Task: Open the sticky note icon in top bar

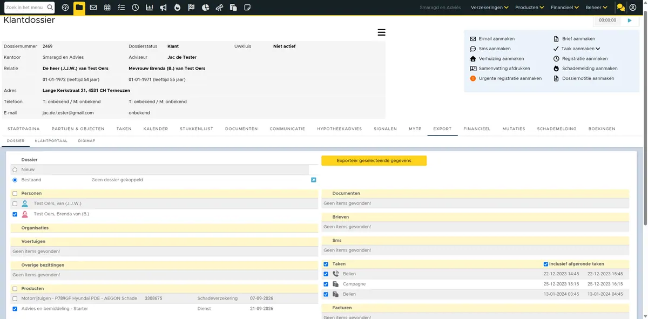Action: pyautogui.click(x=247, y=8)
